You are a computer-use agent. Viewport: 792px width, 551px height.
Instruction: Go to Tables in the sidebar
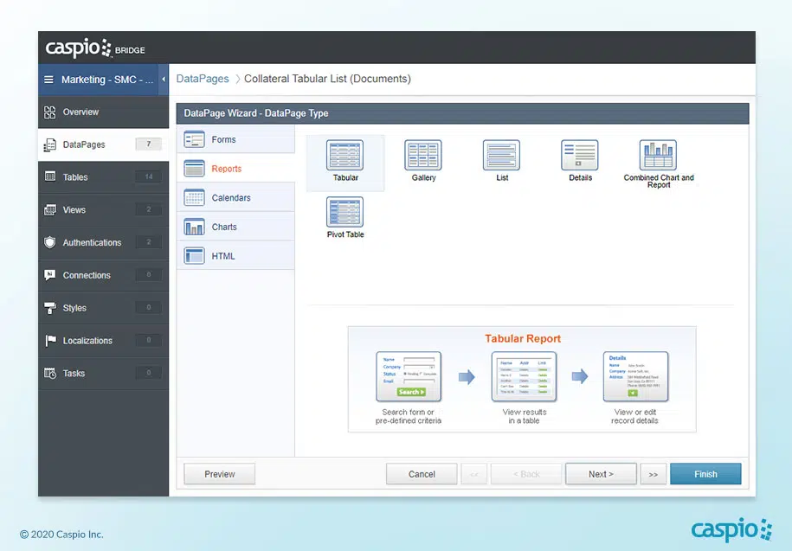[x=103, y=177]
